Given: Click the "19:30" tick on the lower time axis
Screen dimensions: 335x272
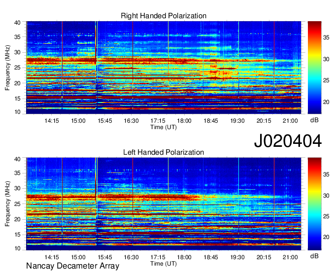Looking at the screenshot, I should (x=237, y=257).
